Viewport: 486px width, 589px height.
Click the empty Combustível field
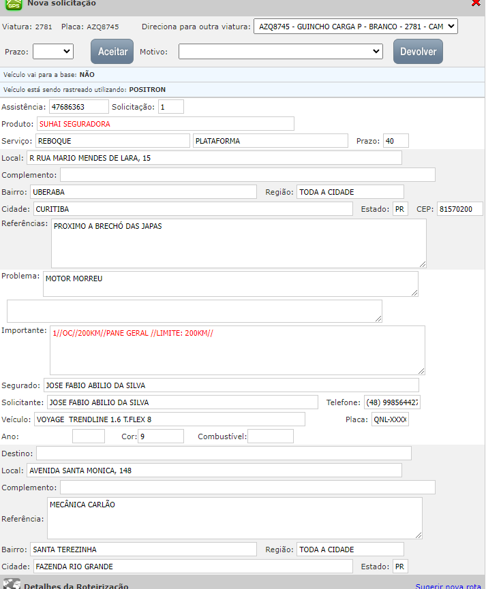(x=271, y=436)
